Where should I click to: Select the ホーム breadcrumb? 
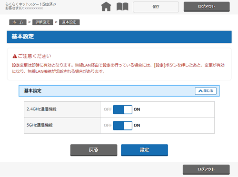pos(18,22)
